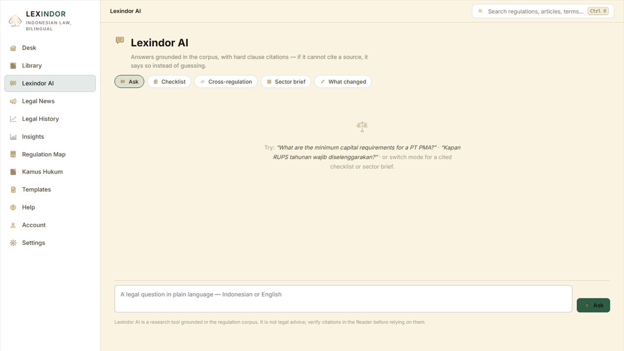The width and height of the screenshot is (624, 351).
Task: Click the chat icon beside Lexindor AI heading
Action: tap(119, 40)
